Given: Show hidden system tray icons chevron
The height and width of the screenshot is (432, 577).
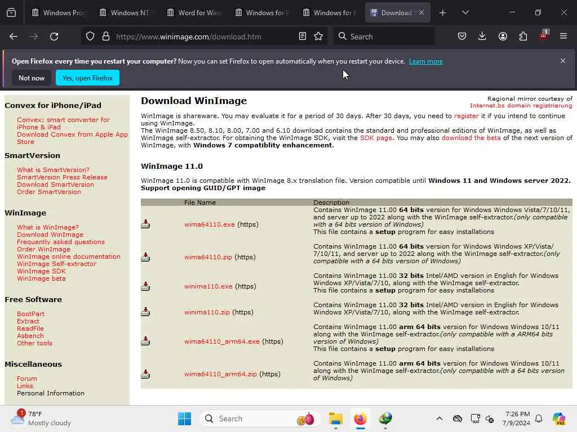Looking at the screenshot, I should [x=440, y=418].
